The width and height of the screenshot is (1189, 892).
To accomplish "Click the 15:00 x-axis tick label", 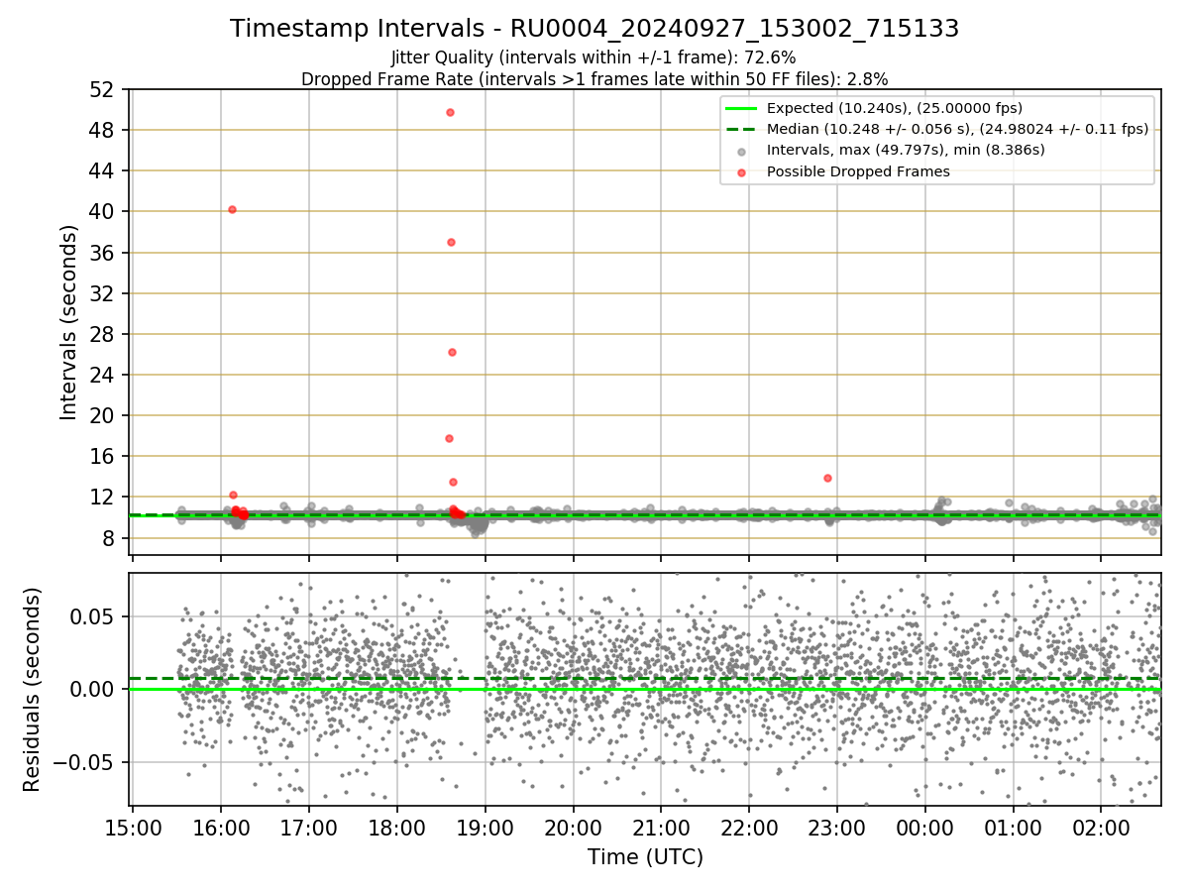I will (133, 826).
